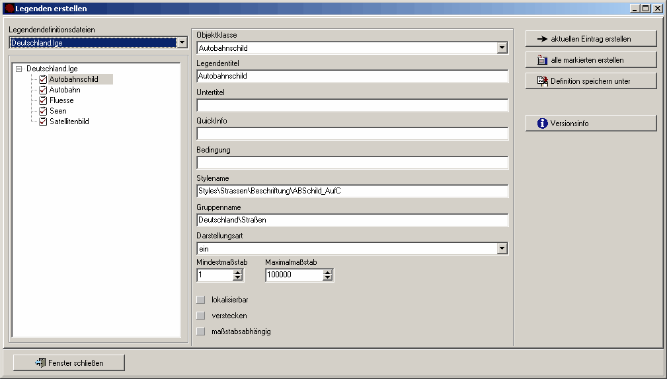Expand the Darstellungsart dropdown
This screenshot has width=667, height=379.
coord(502,249)
